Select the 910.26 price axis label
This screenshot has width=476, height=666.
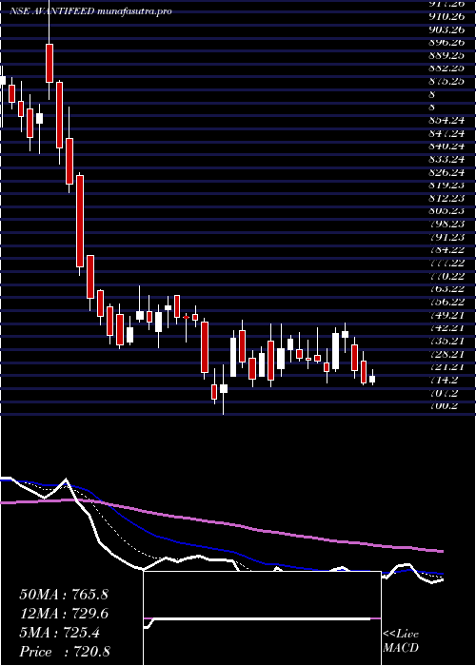pos(446,16)
